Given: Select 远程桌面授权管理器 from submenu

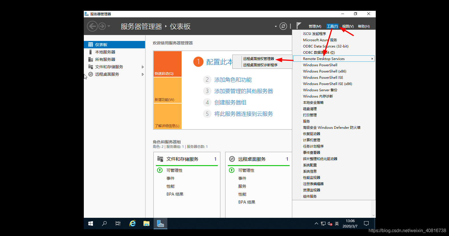Looking at the screenshot, I should (258, 59).
